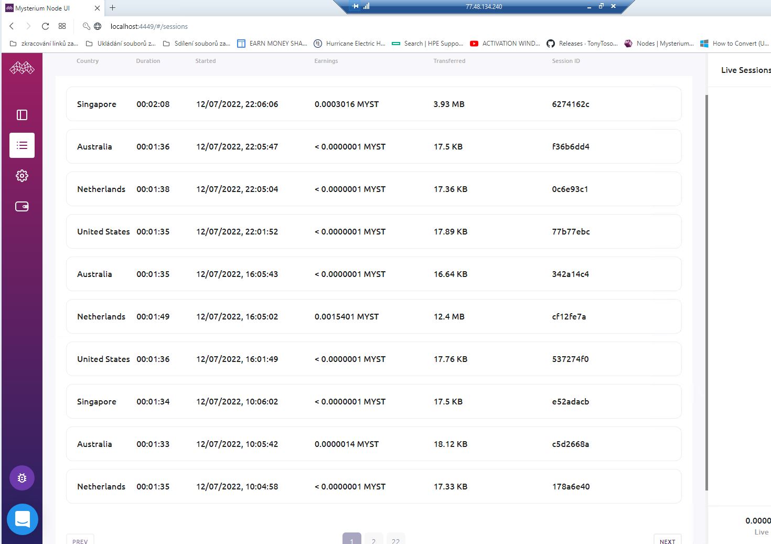The width and height of the screenshot is (771, 544).
Task: Open the Releases · TonyToso... GitHub bookmark
Action: 582,44
